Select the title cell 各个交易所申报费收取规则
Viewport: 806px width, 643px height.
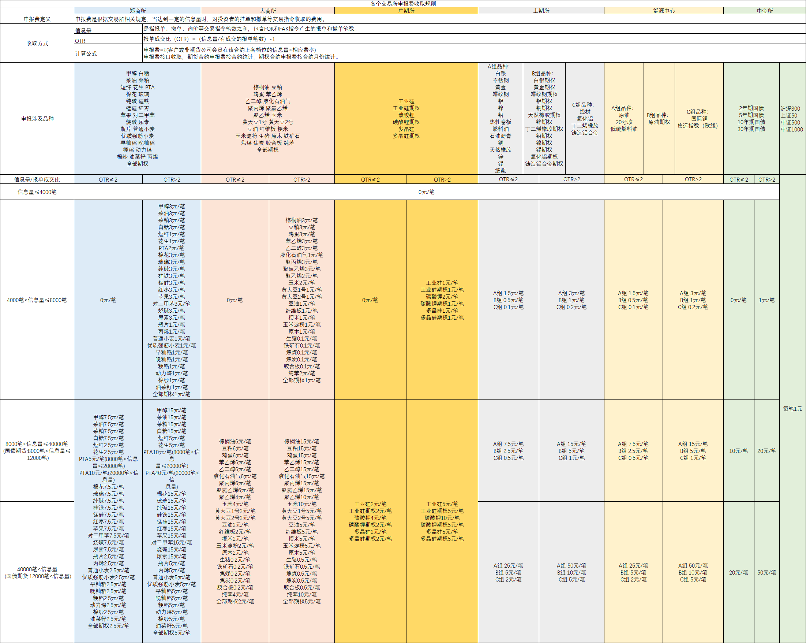click(403, 4)
